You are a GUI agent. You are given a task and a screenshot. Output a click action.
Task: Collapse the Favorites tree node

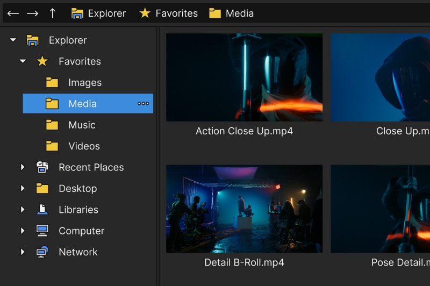[x=23, y=61]
